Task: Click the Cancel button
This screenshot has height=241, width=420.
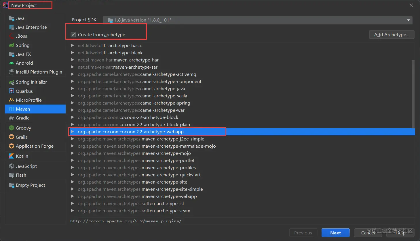Action: 368,233
